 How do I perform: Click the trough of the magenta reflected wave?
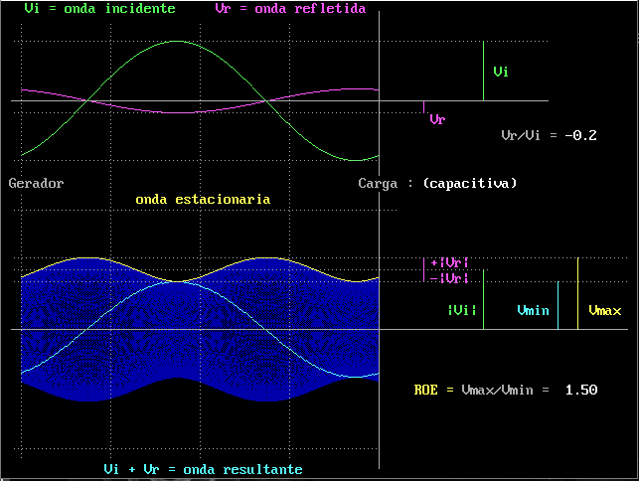(177, 112)
